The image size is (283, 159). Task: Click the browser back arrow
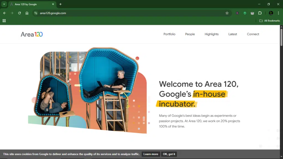4,13
